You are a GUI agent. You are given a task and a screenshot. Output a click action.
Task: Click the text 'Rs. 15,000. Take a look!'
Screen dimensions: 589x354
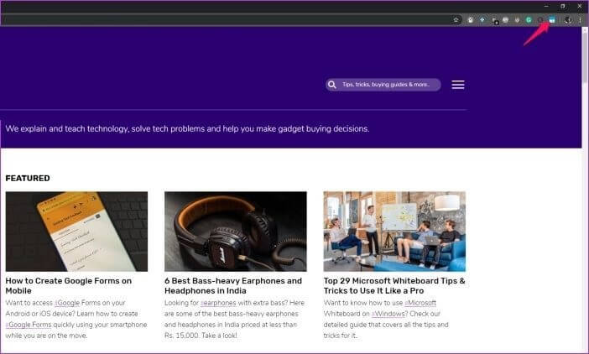tap(201, 336)
